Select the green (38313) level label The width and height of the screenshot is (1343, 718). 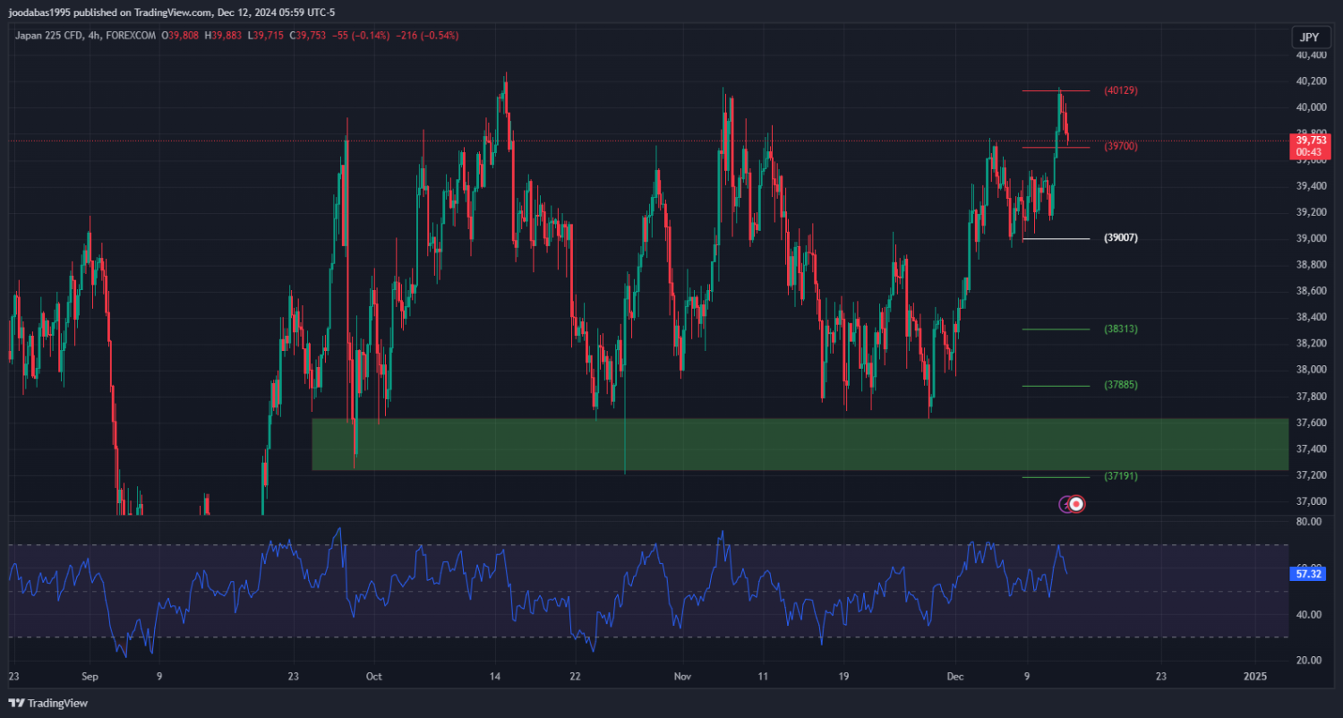click(x=1120, y=329)
